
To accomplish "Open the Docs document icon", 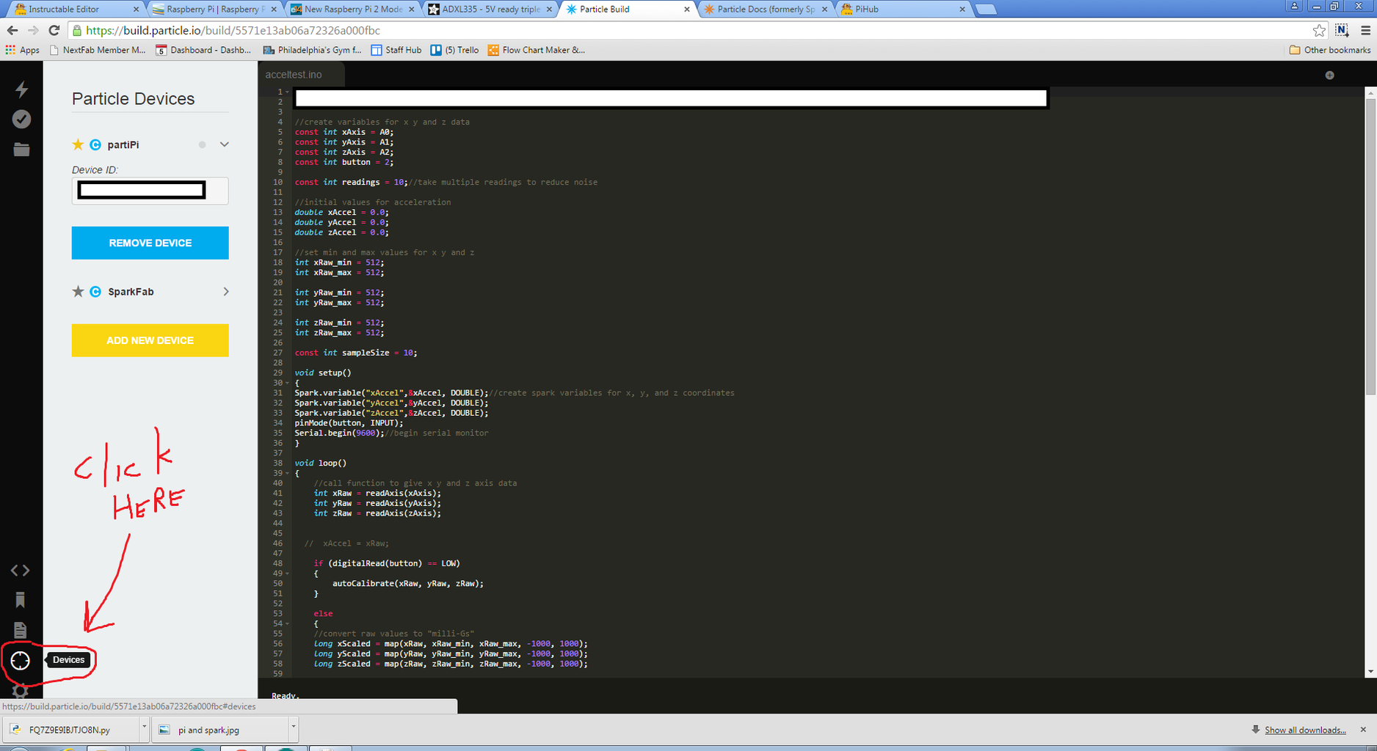I will click(x=21, y=630).
